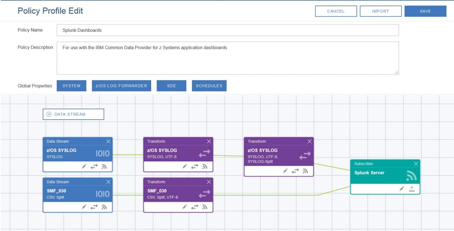The image size is (454, 231).
Task: Open SDE global properties
Action: pos(172,86)
